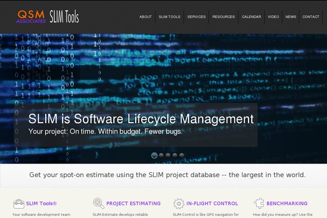Click 'Your project: On time. Within budget.' subtitle
327x218 pixels.
(x=105, y=131)
